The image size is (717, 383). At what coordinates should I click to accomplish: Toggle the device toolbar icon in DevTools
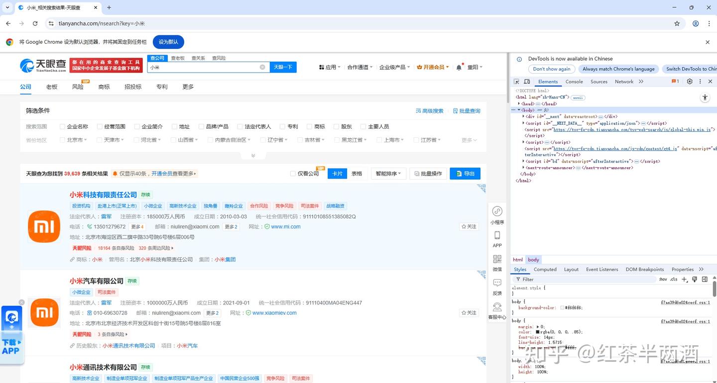(x=527, y=82)
